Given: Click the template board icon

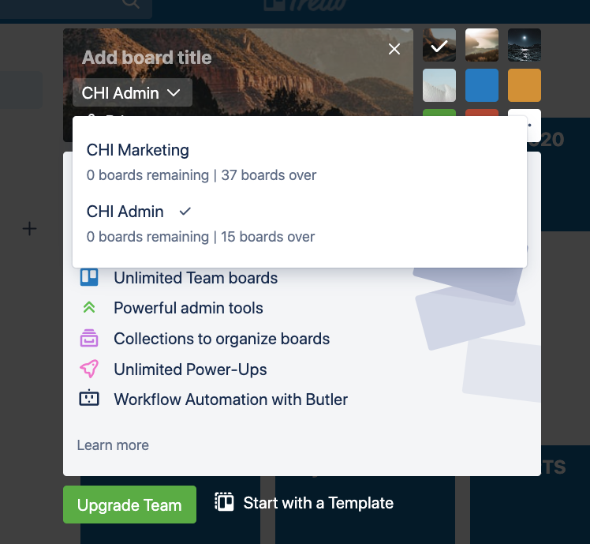Looking at the screenshot, I should tap(224, 502).
